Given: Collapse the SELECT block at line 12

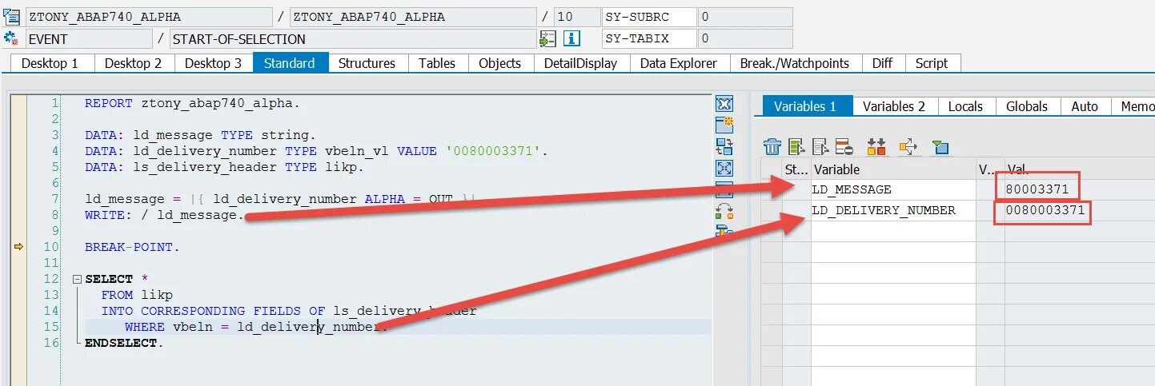Looking at the screenshot, I should [77, 279].
